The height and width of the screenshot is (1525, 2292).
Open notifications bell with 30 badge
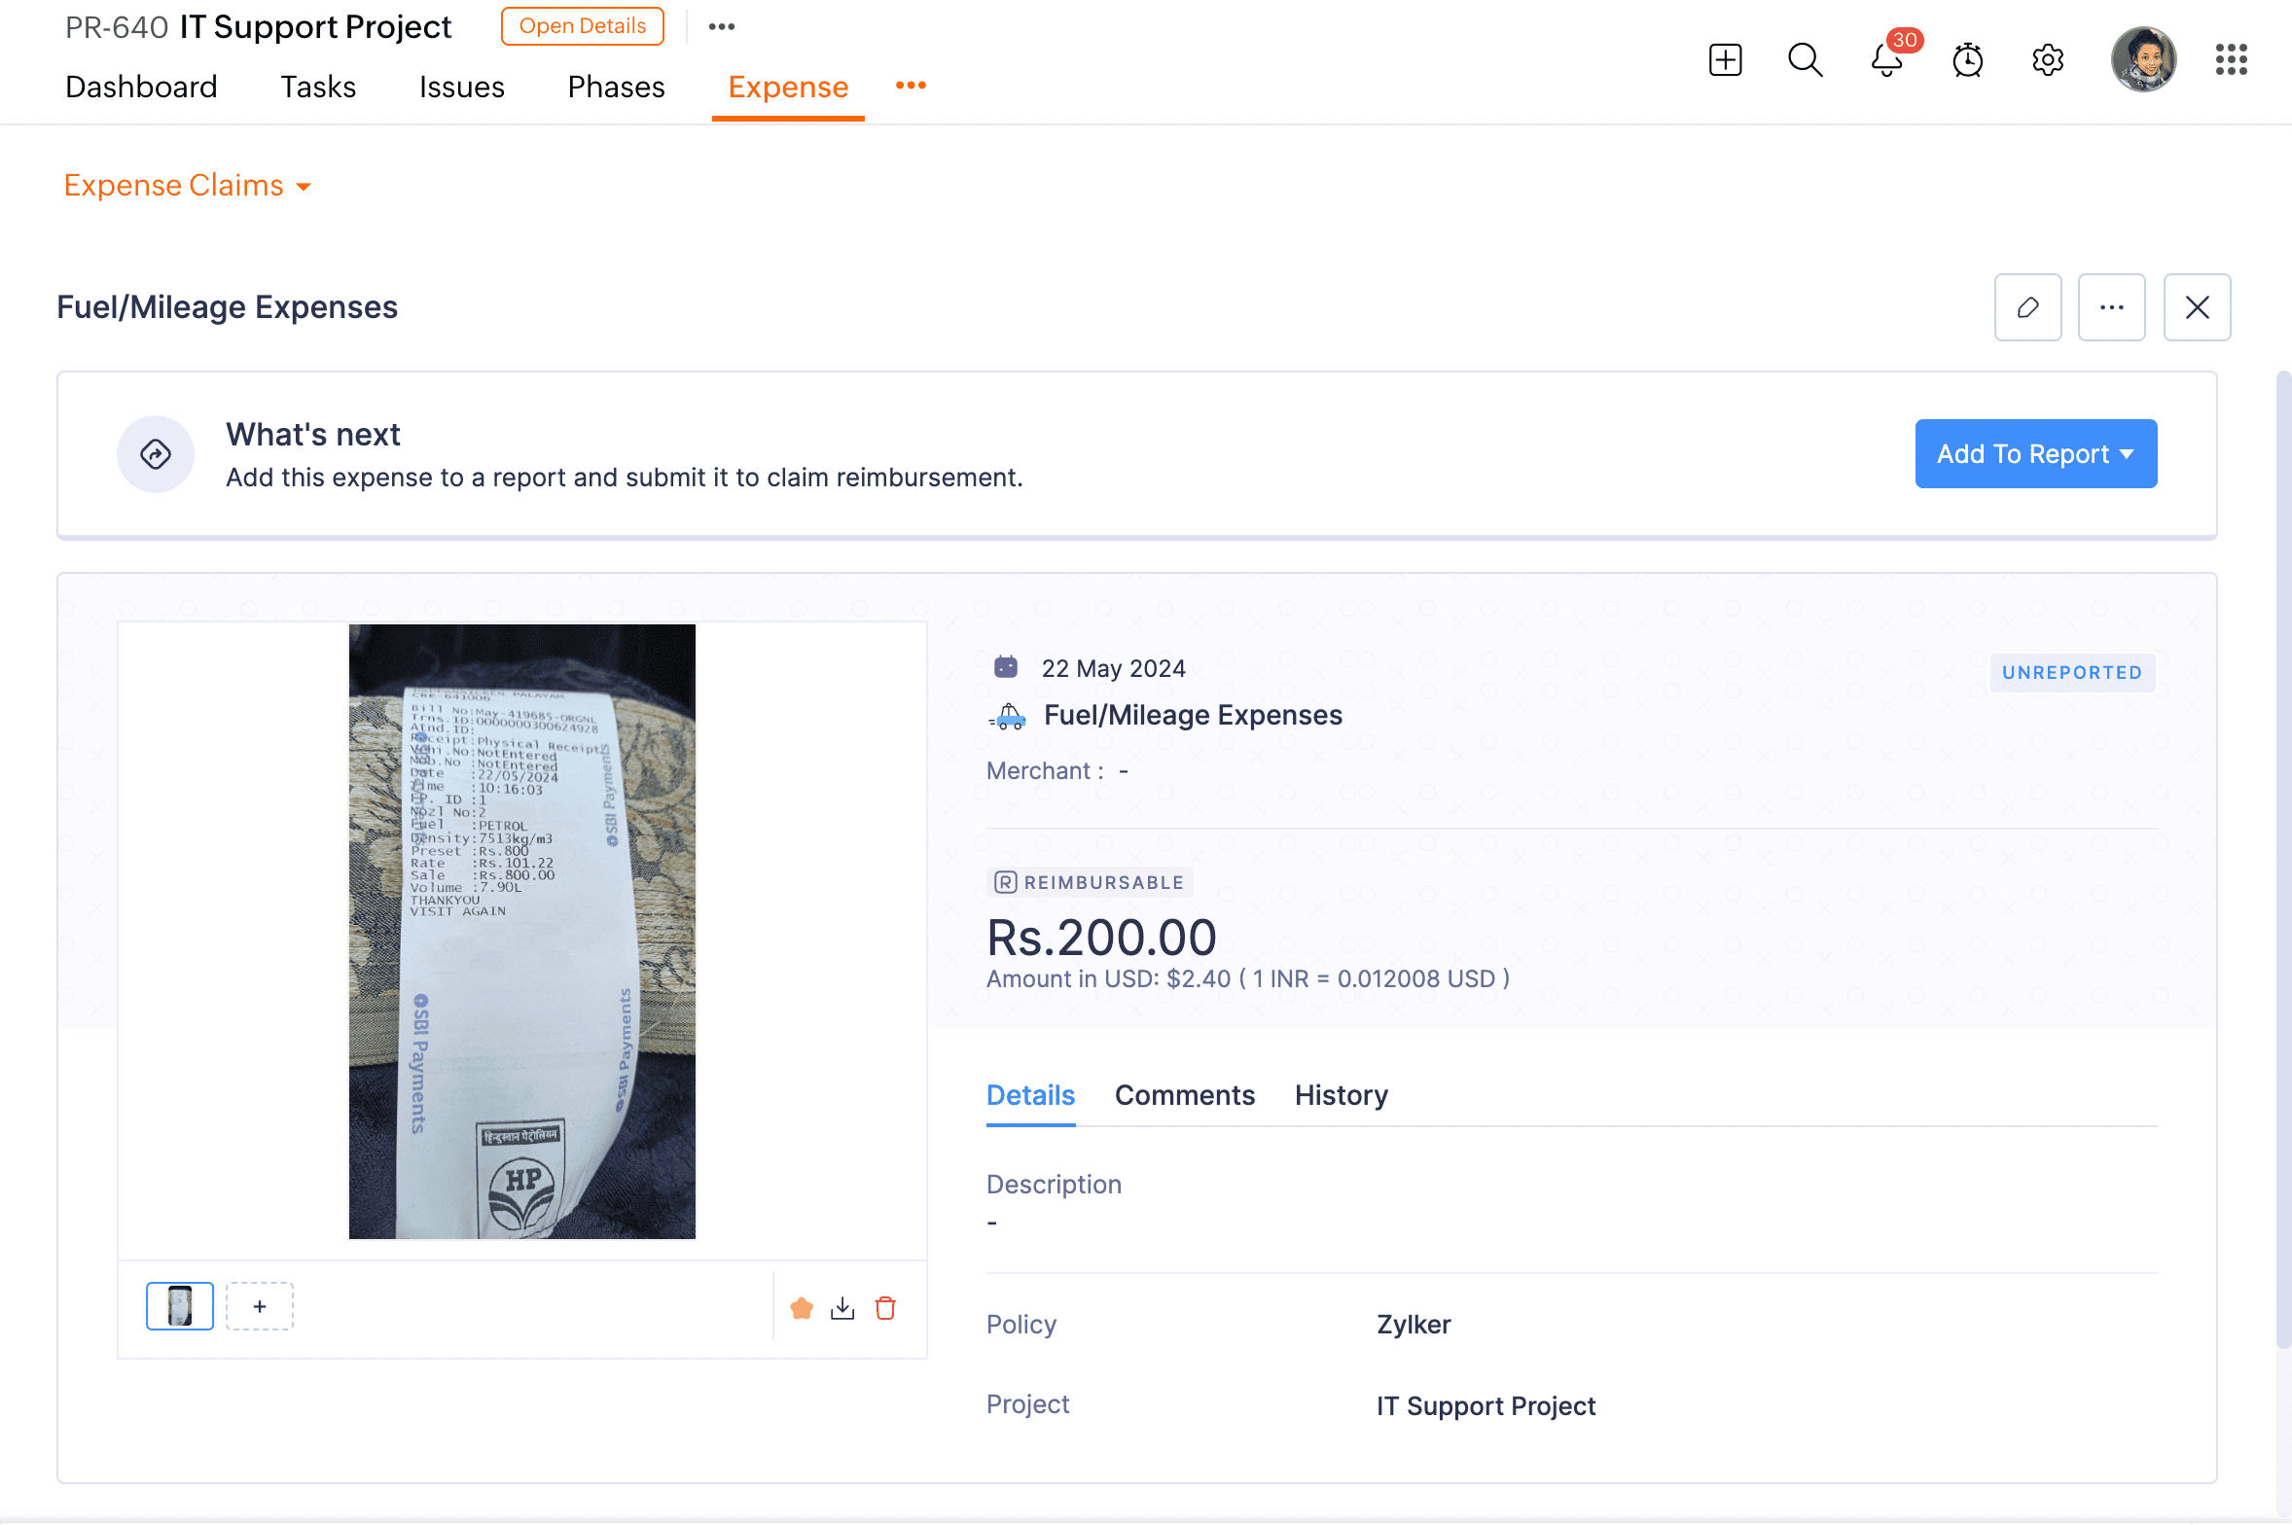(1887, 59)
